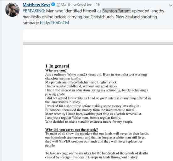Open Matthew Keys' profile picture
The height and width of the screenshot is (161, 173).
[12, 10]
